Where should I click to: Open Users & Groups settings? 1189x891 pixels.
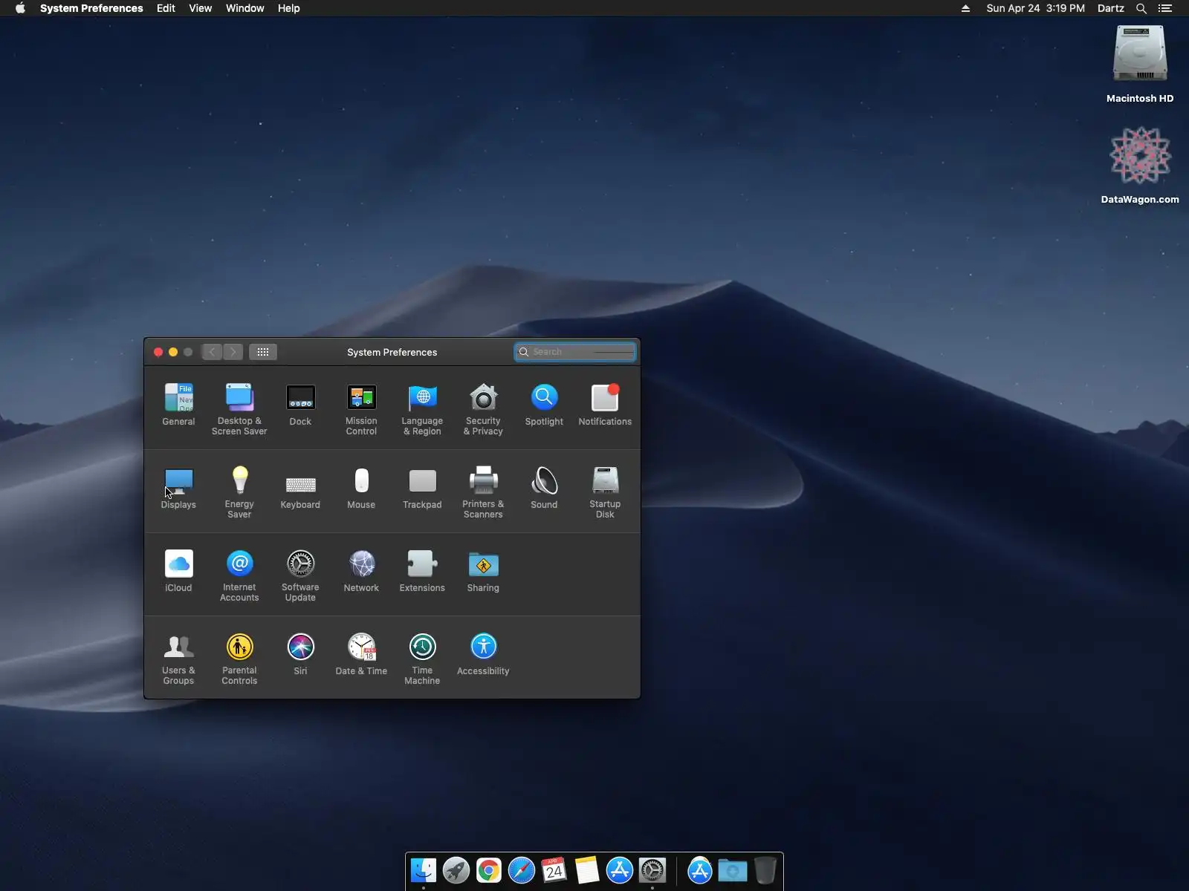(178, 659)
